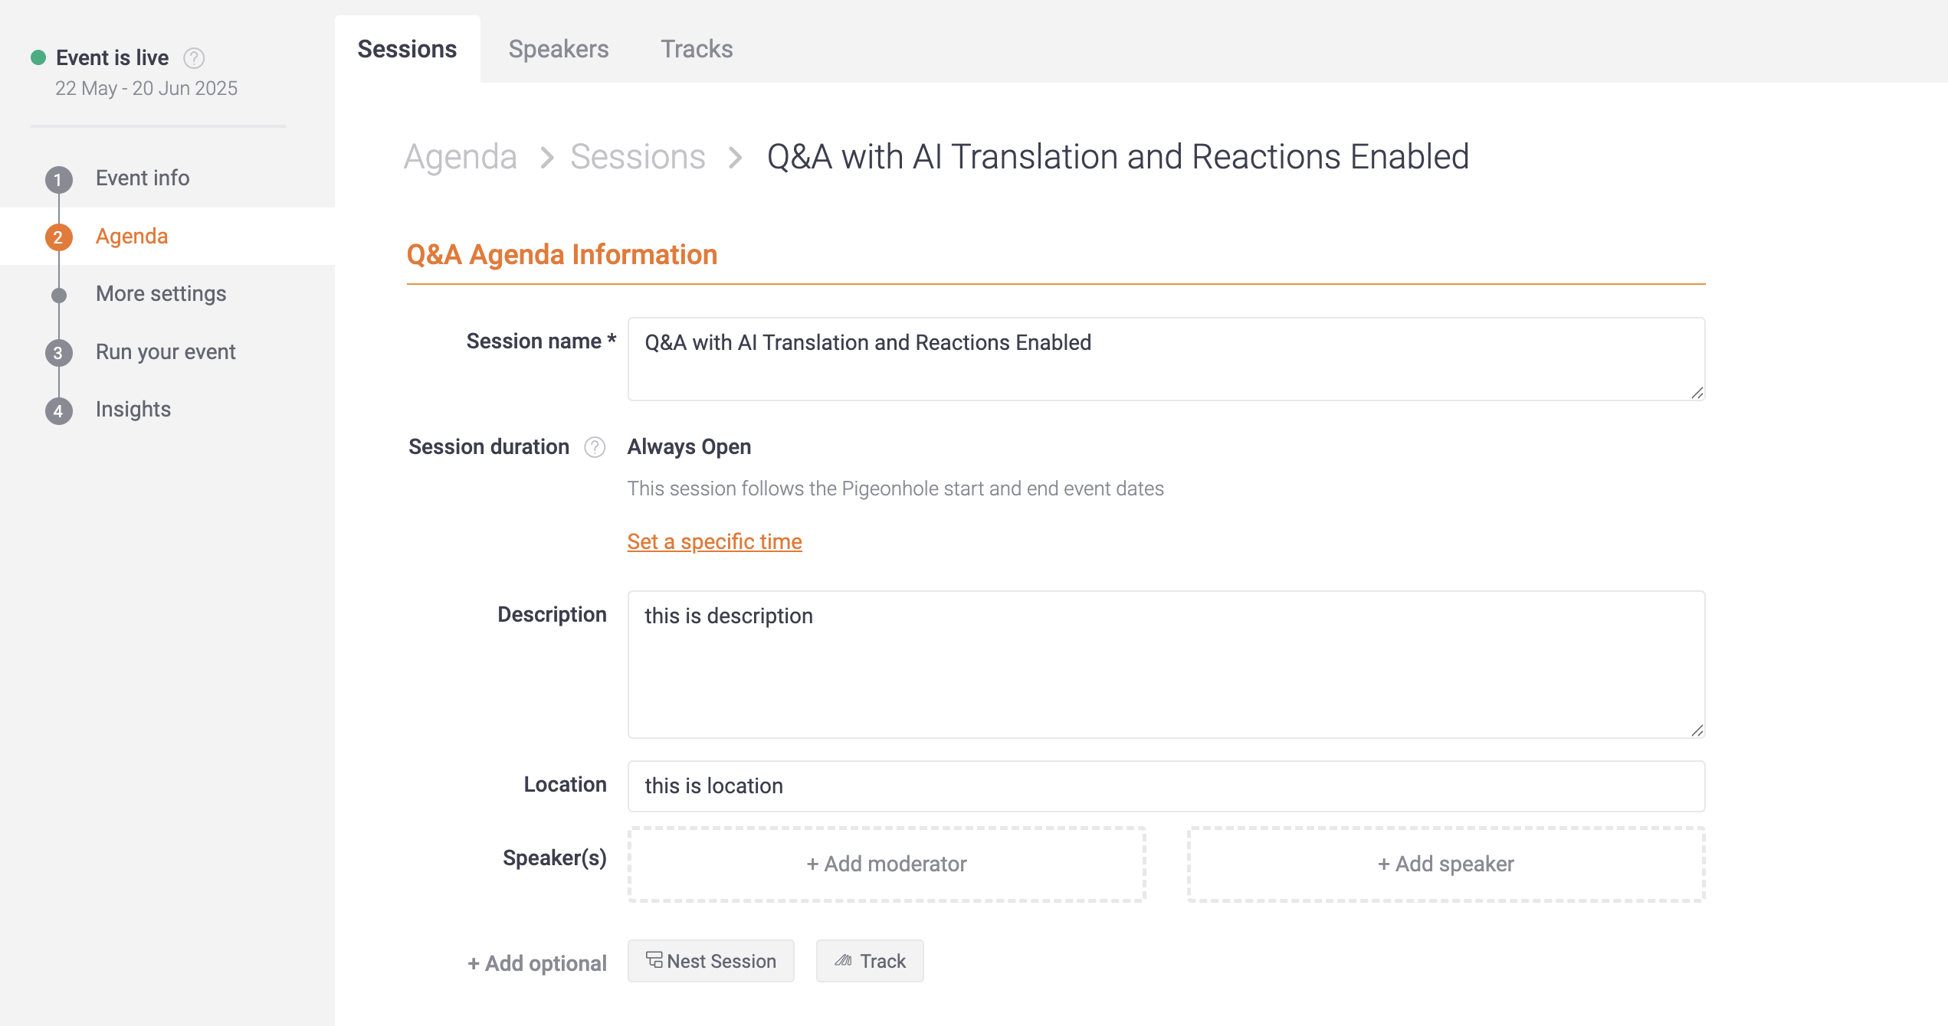Click the 22 May - 20 Jun 2025 date text

tap(146, 88)
